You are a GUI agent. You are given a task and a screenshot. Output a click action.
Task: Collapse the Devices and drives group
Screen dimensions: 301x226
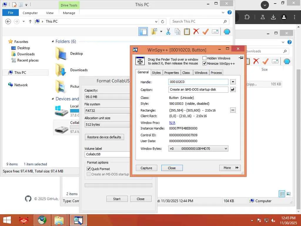click(53, 99)
